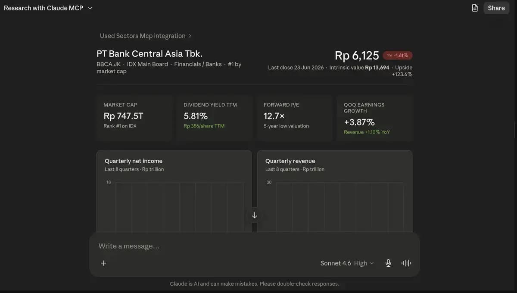Click the Dividend Yield 5.81% value

tap(196, 116)
